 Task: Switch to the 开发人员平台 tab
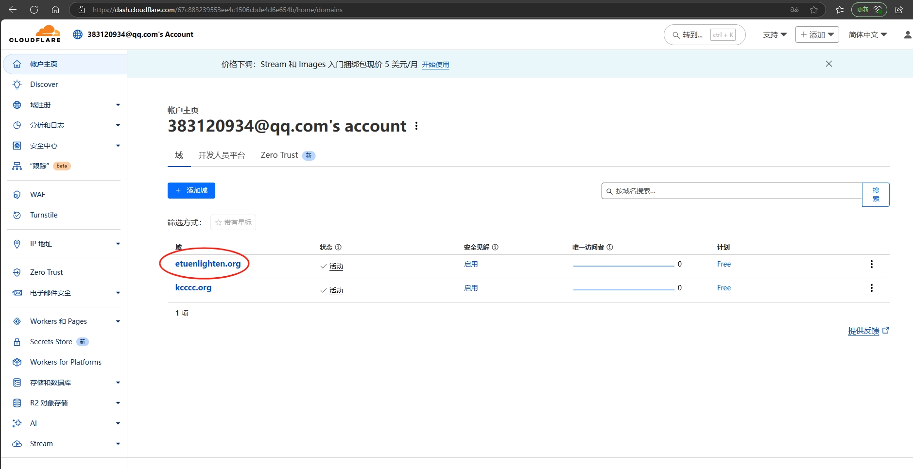point(222,155)
